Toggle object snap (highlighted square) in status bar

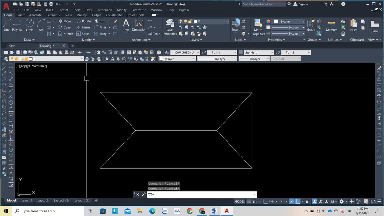click(298, 202)
